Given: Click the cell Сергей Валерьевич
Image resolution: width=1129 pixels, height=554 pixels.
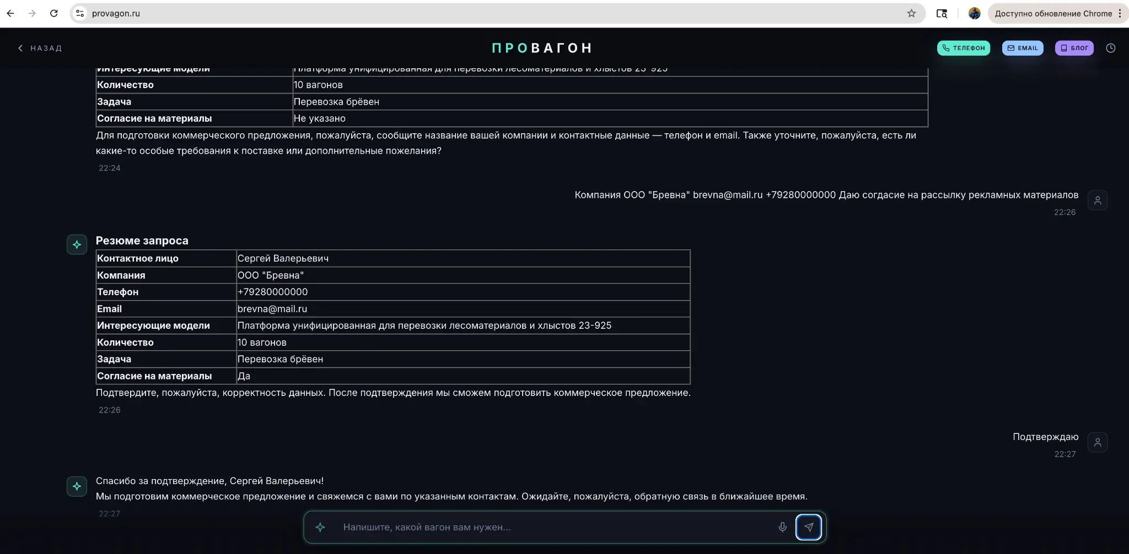Looking at the screenshot, I should pos(463,258).
